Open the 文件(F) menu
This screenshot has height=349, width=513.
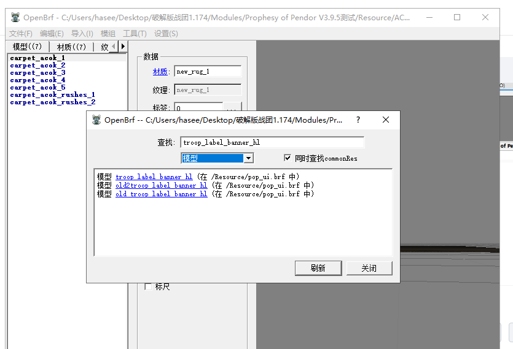click(x=21, y=34)
